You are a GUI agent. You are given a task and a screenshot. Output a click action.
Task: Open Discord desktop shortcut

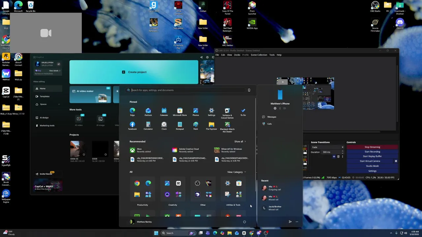(x=400, y=24)
